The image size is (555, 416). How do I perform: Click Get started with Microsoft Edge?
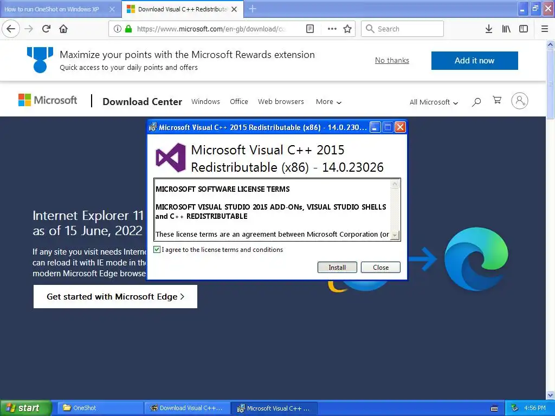115,296
